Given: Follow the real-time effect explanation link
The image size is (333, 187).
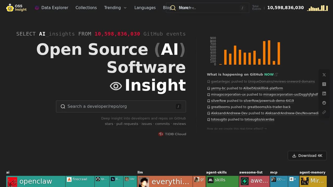Looking at the screenshot, I should (x=237, y=128).
